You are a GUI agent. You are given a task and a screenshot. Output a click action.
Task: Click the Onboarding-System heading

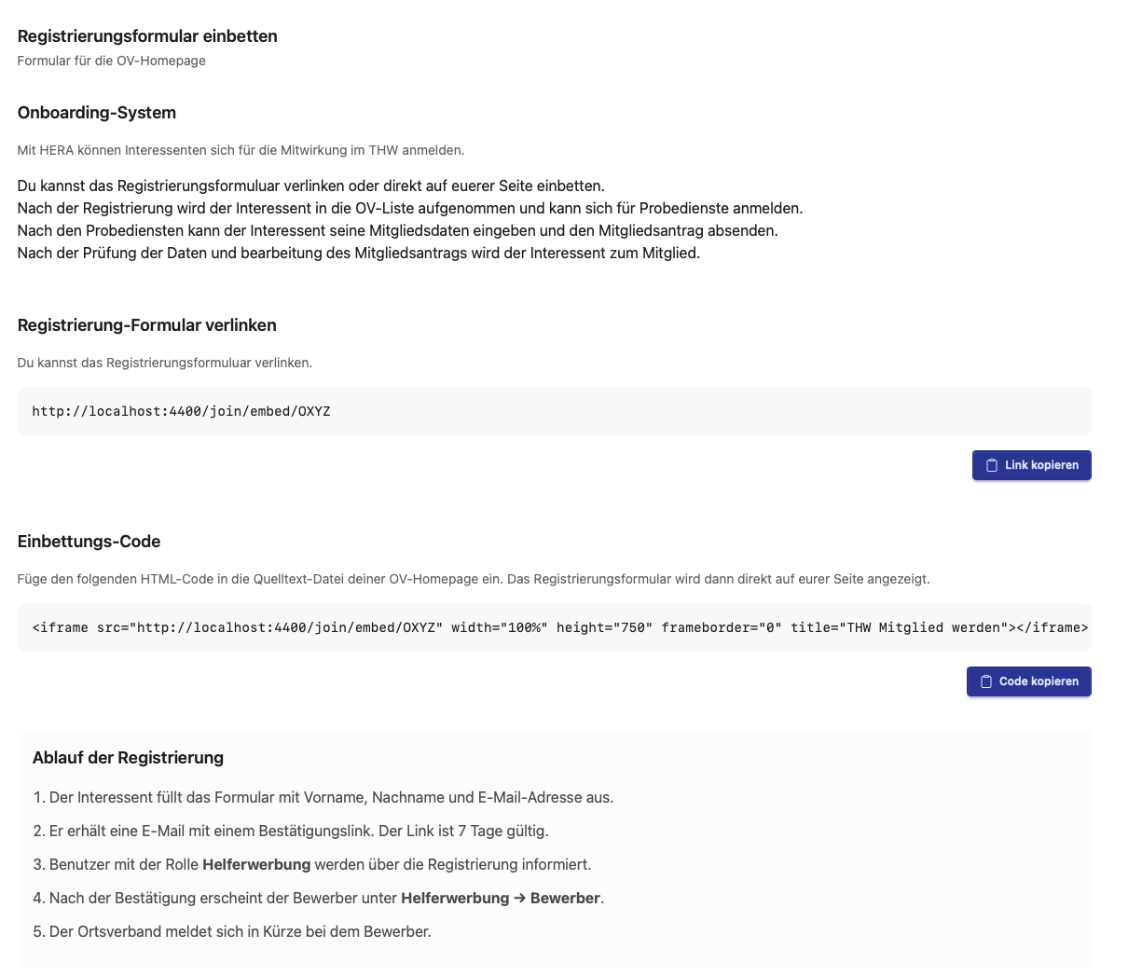coord(97,113)
